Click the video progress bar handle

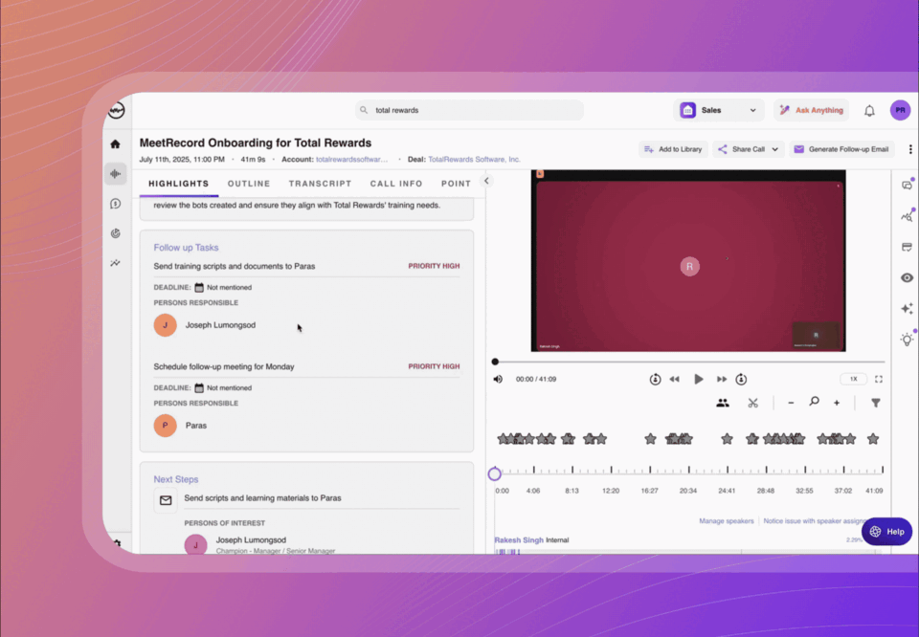[x=495, y=362]
